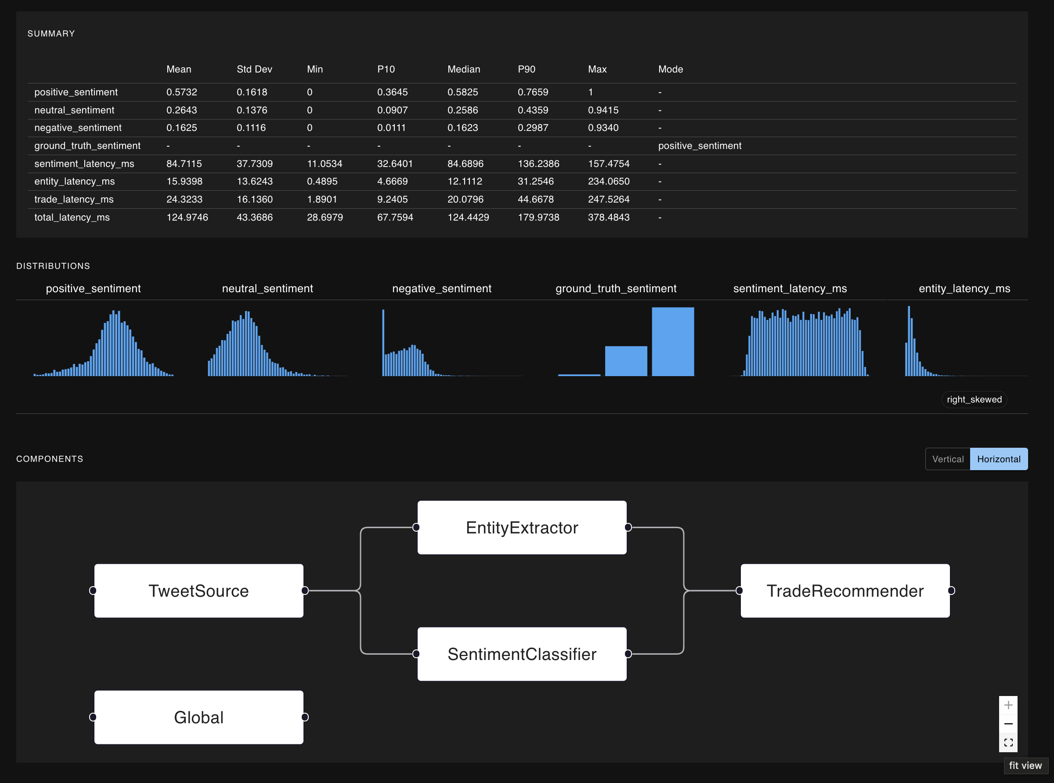1054x783 pixels.
Task: Expand the DISTRIBUTIONS section header
Action: pos(53,266)
